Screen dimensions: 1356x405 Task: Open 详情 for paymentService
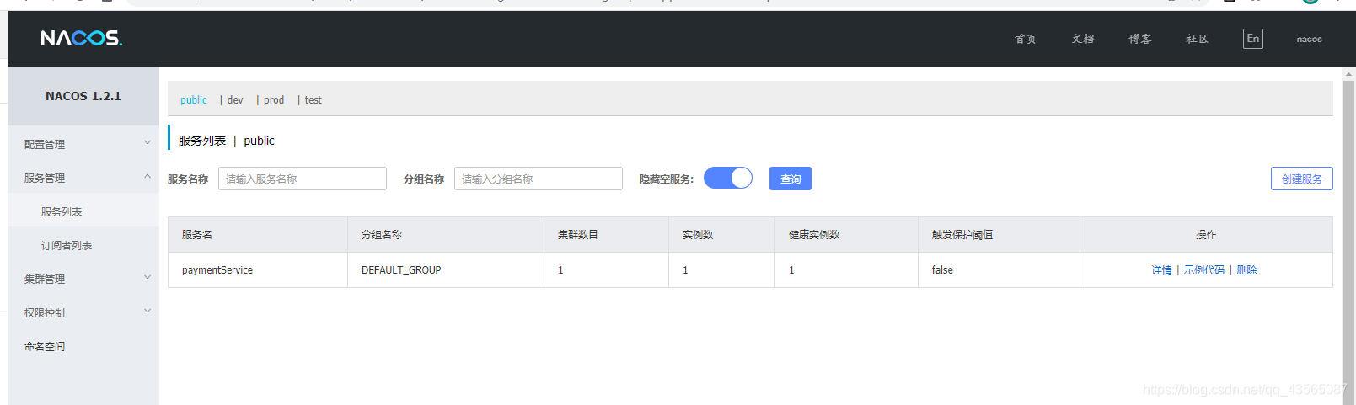(x=1161, y=270)
